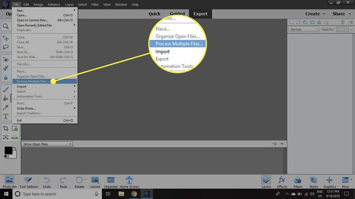The height and width of the screenshot is (199, 355).
Task: Click the Windows search box
Action: [57, 194]
